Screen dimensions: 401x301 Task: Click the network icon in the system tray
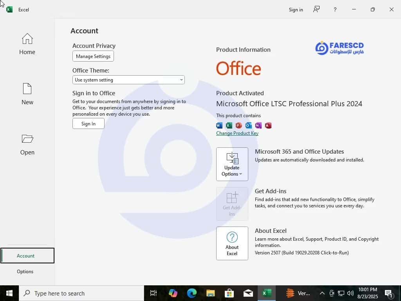pos(341,293)
